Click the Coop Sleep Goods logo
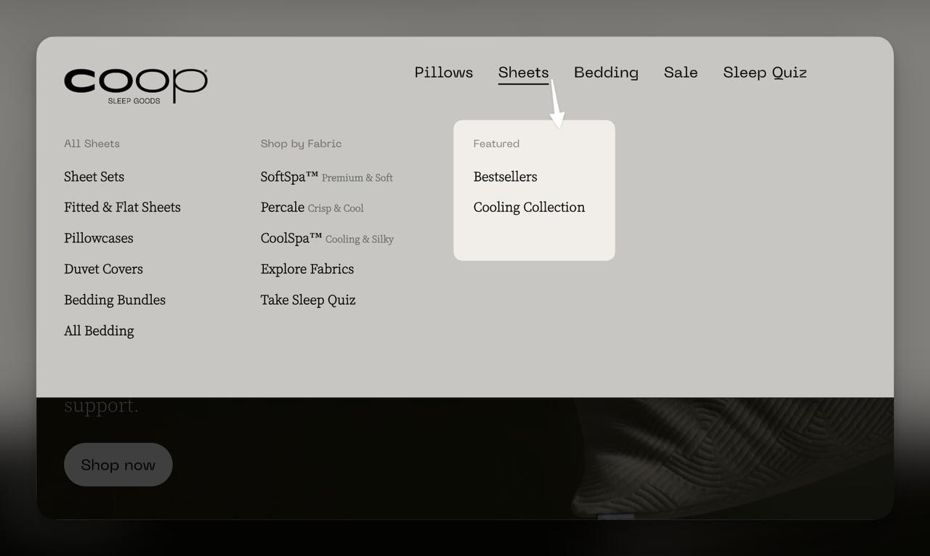The image size is (930, 556). pyautogui.click(x=135, y=85)
